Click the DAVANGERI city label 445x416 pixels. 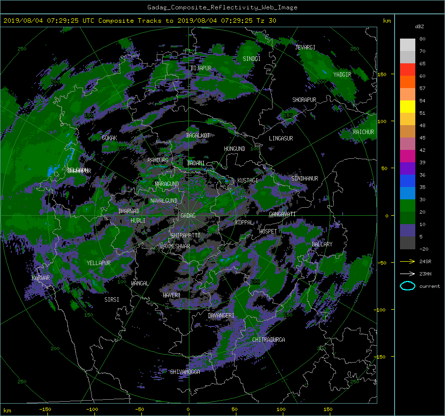coord(221,316)
